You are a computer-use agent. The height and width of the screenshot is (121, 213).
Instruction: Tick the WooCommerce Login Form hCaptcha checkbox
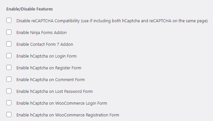point(9,103)
